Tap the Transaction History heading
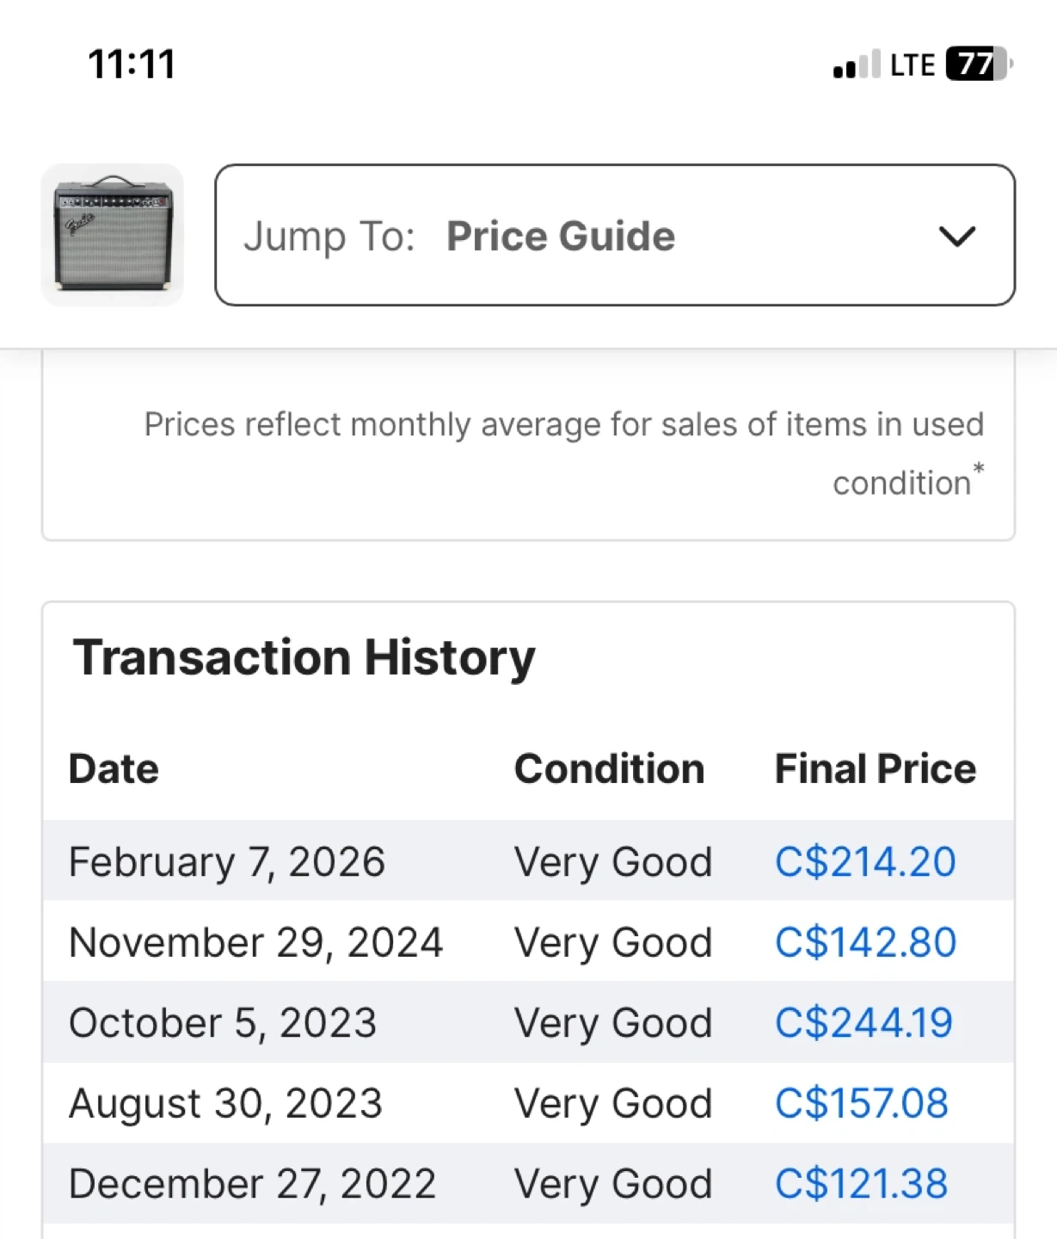This screenshot has height=1239, width=1057. (304, 657)
